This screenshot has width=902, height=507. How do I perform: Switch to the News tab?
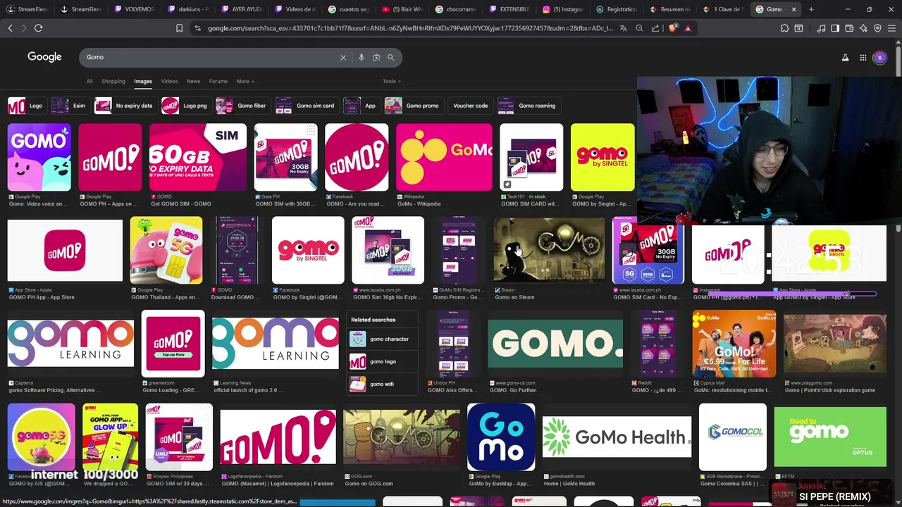click(193, 82)
